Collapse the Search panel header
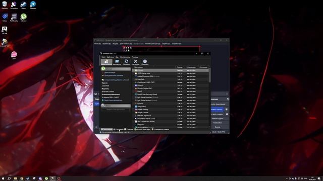The height and width of the screenshot is (181, 323). click(x=116, y=106)
